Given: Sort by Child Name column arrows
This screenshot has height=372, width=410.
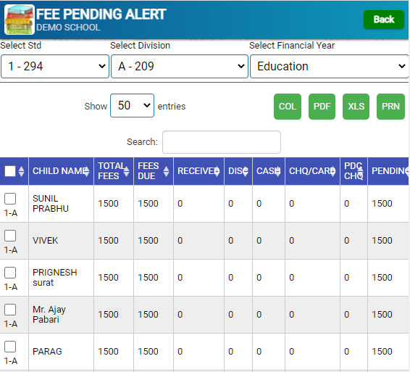Looking at the screenshot, I should click(x=86, y=171).
